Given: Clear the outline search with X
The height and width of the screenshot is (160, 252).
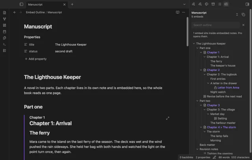Looking at the screenshot, I should [x=243, y=25].
